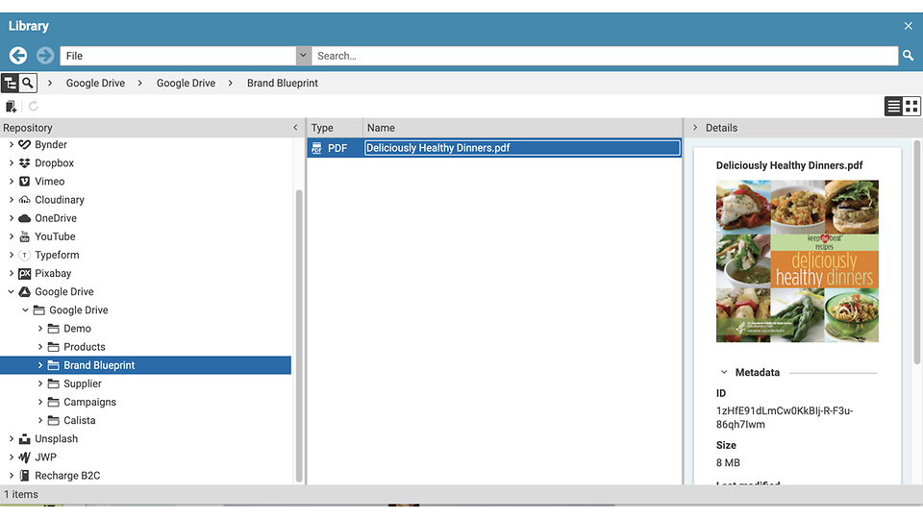Open the Campaigns folder

point(89,402)
